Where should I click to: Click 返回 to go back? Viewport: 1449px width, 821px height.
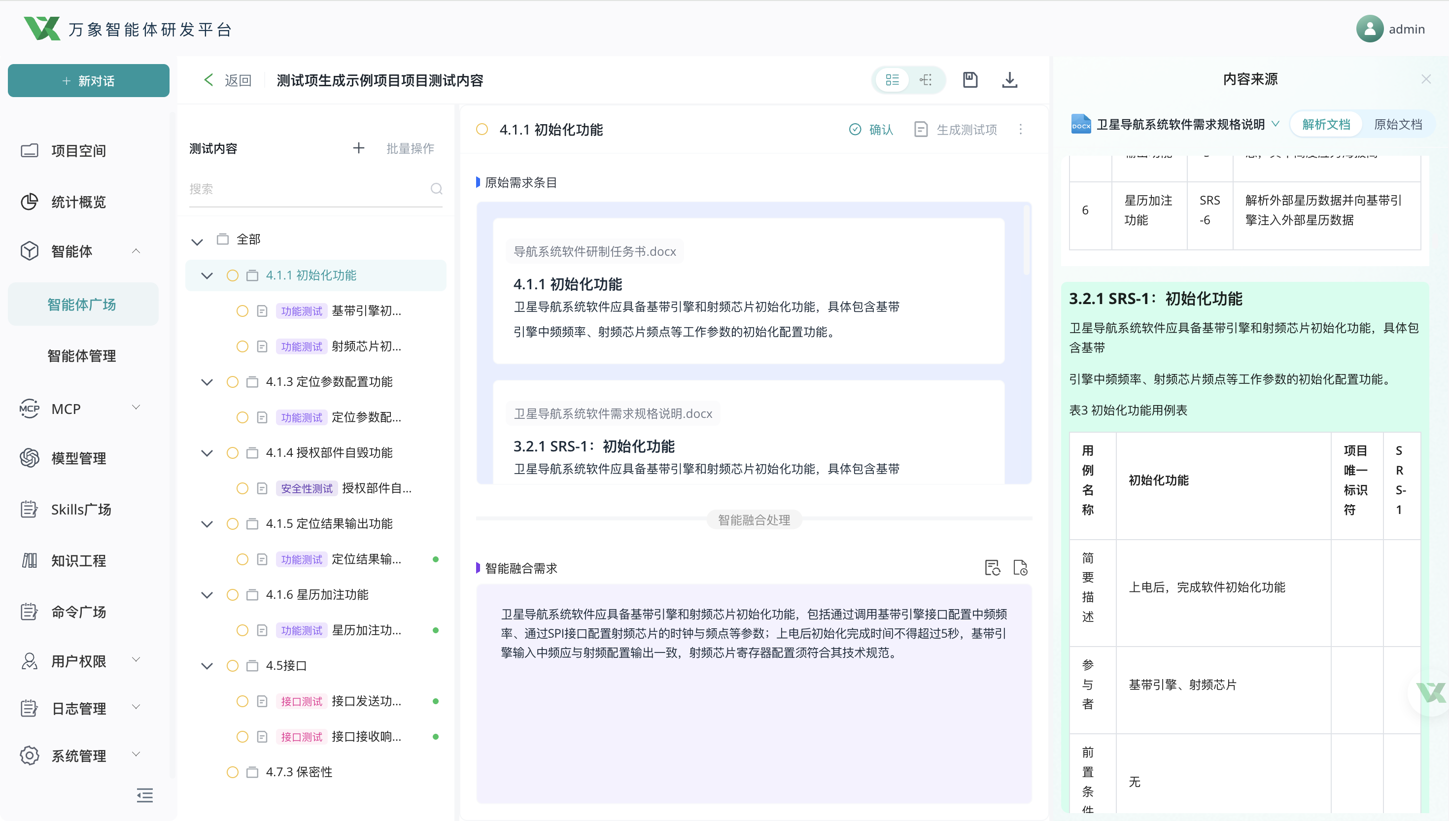point(238,81)
